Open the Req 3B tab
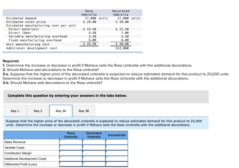Image resolution: width=239 pixels, height=168 pixels. 84,111
